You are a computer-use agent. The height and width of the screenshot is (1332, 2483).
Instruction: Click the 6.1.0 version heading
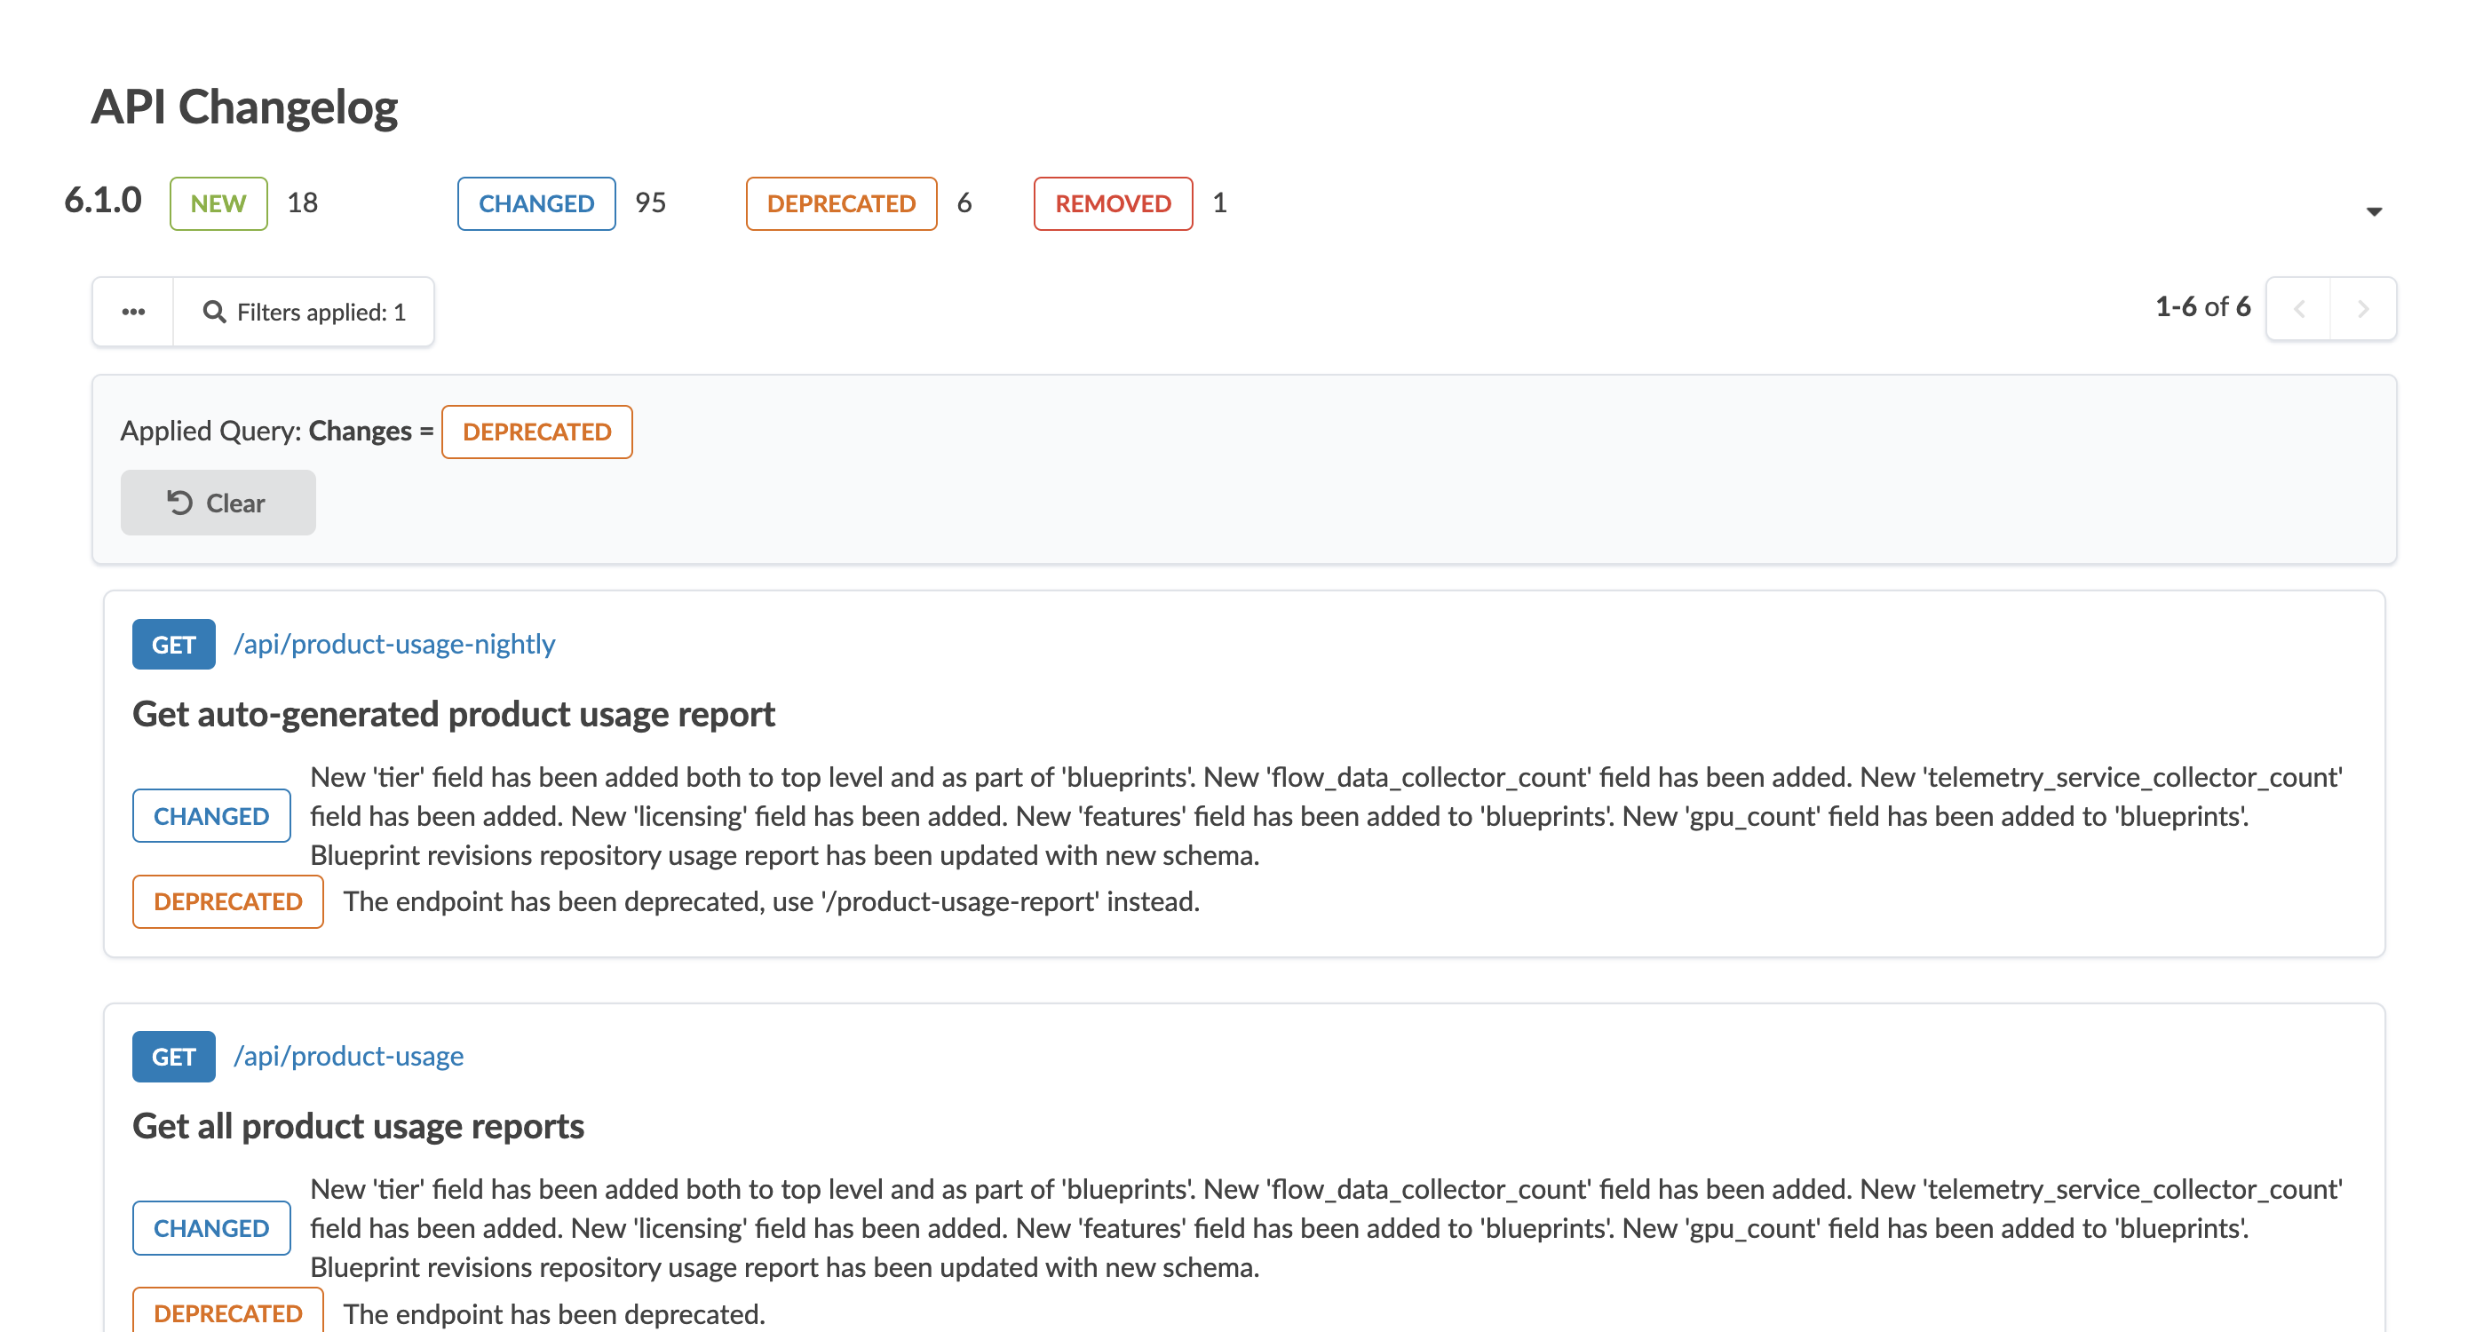102,201
